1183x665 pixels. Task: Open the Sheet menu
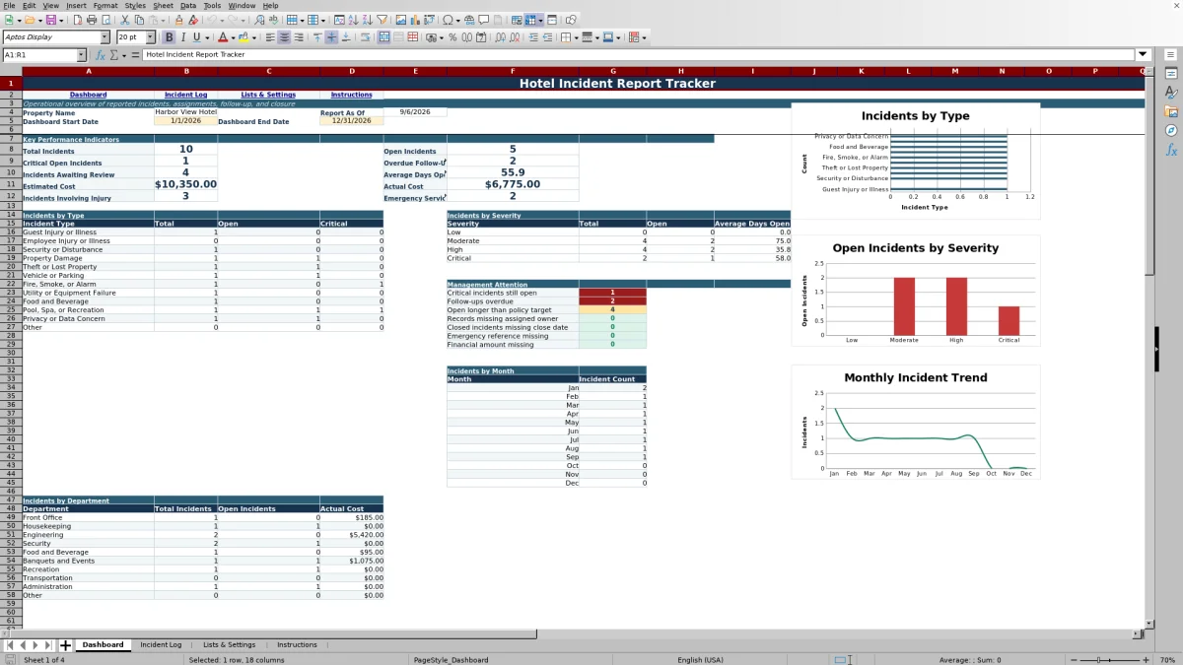[x=163, y=6]
